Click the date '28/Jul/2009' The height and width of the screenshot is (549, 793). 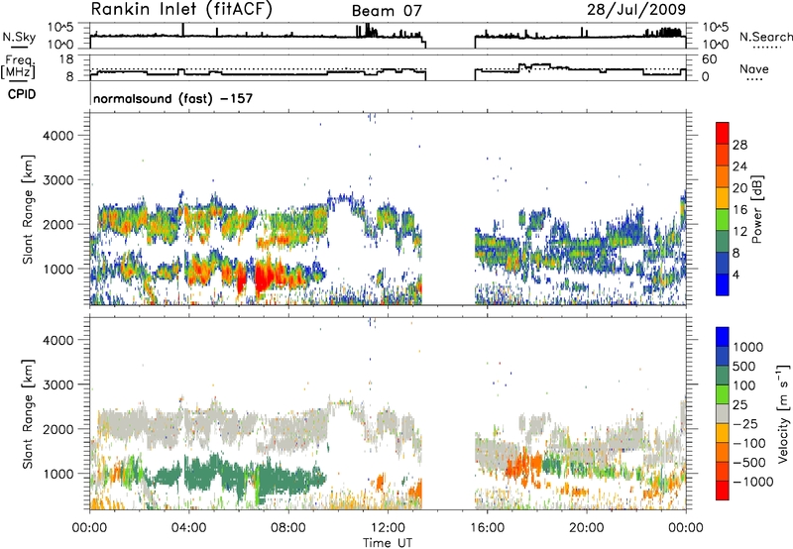pos(636,10)
